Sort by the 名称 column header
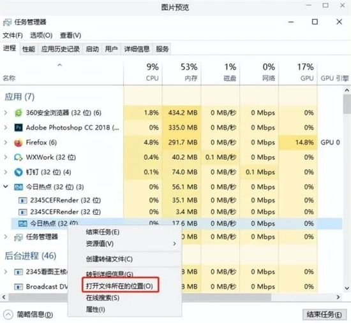This screenshot has height=323, width=351. (x=61, y=72)
